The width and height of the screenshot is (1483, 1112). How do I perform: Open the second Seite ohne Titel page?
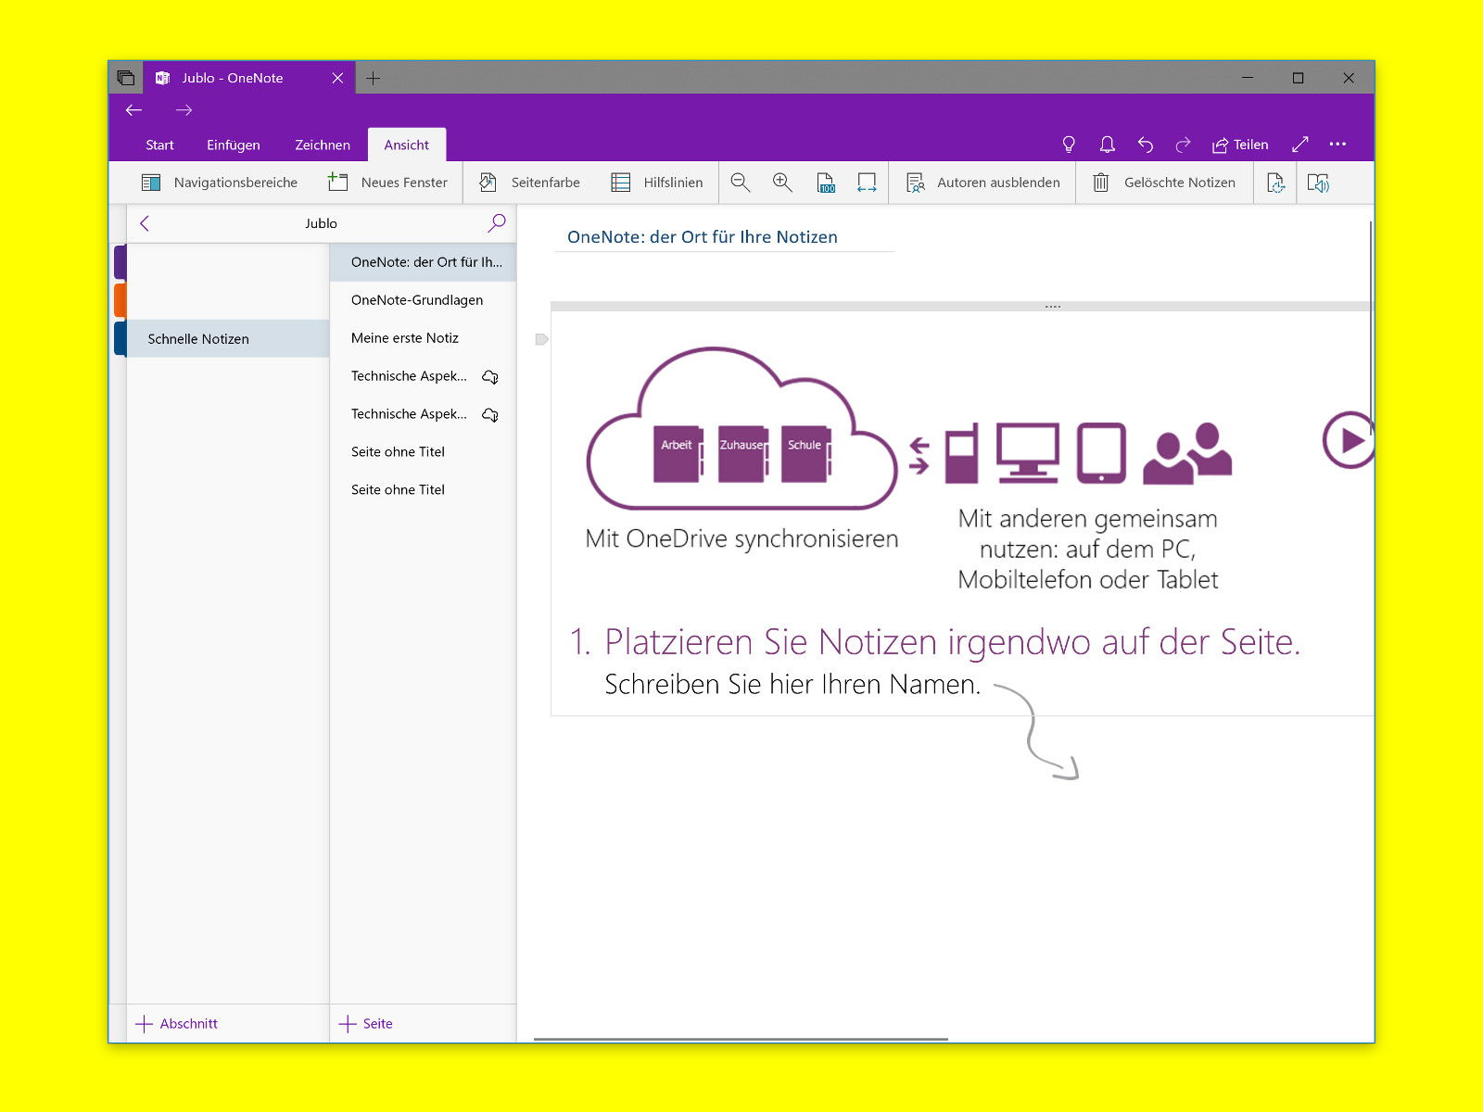click(423, 490)
